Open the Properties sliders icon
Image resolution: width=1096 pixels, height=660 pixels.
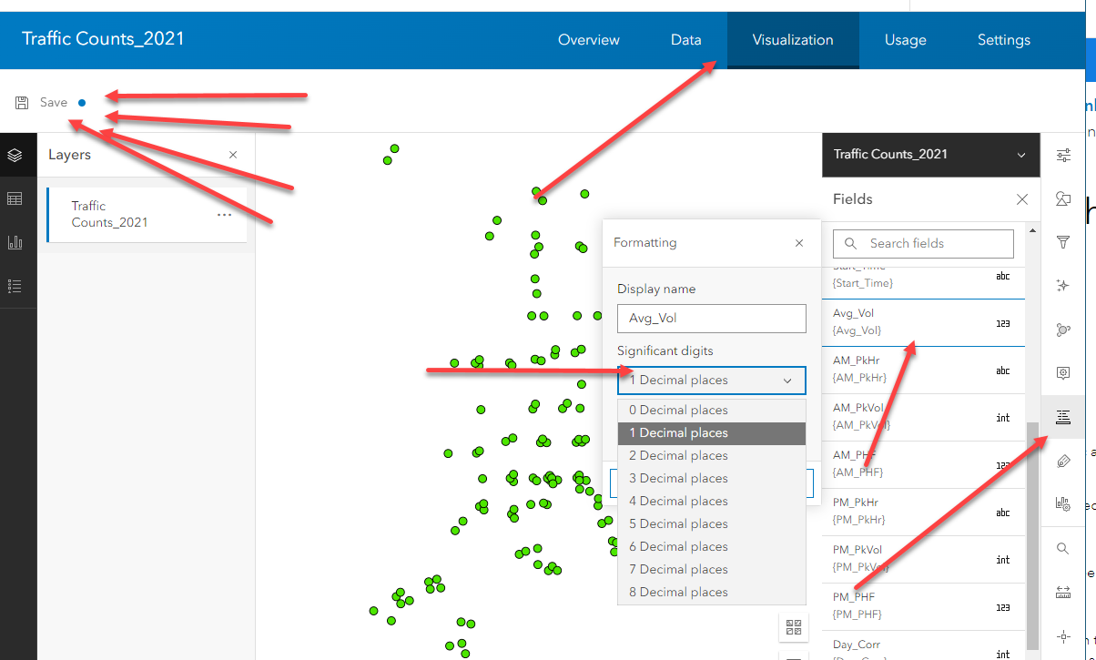click(1062, 156)
